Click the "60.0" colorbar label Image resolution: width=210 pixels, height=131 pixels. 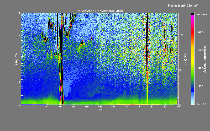click(201, 86)
